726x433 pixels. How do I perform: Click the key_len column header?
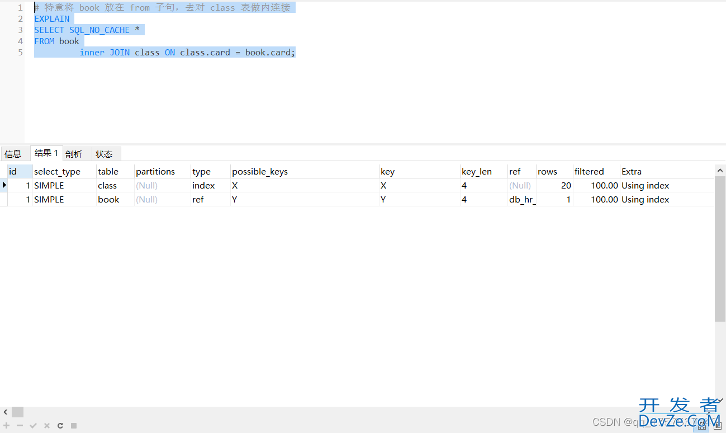pyautogui.click(x=484, y=171)
